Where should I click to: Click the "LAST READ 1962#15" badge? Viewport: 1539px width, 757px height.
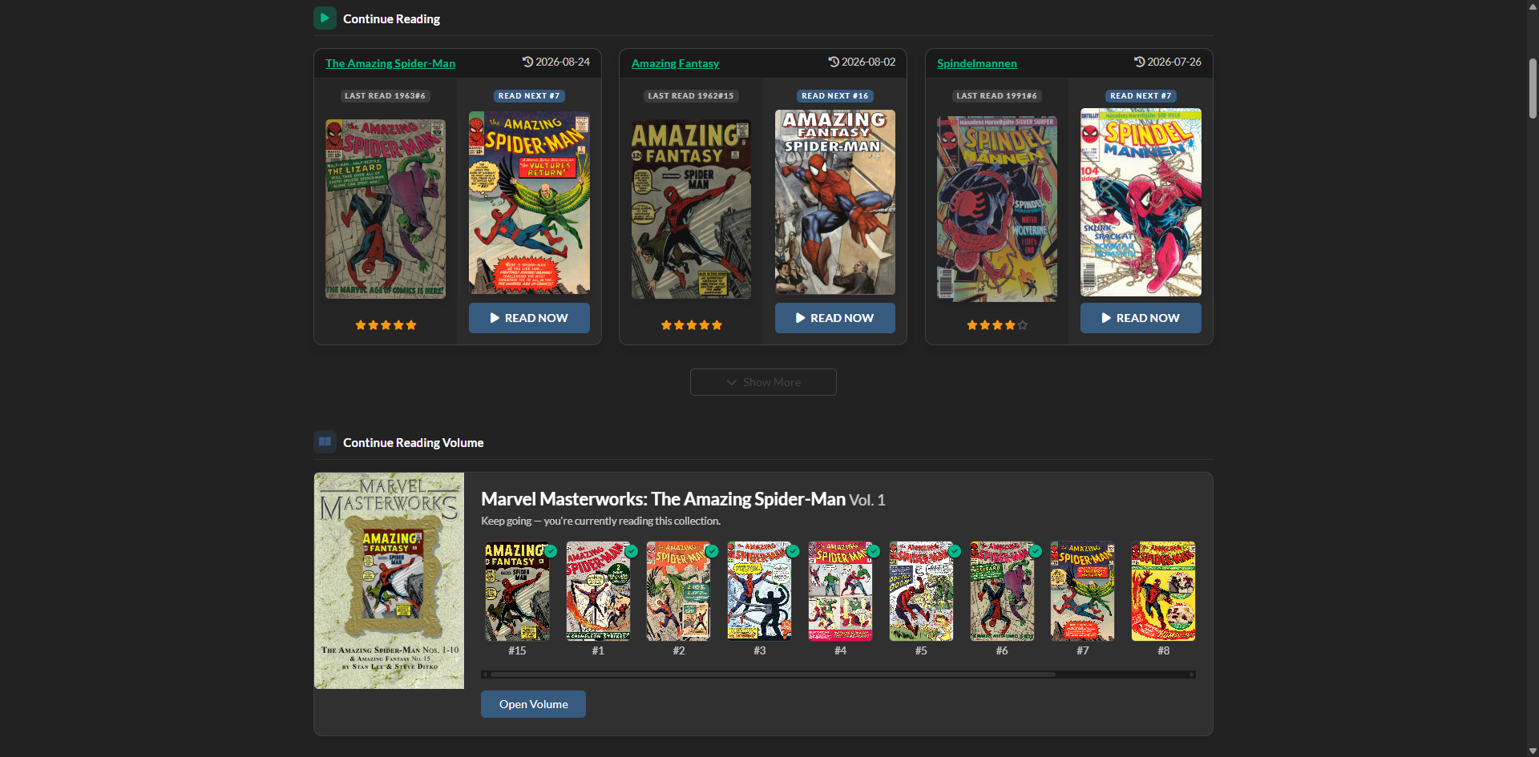[691, 96]
